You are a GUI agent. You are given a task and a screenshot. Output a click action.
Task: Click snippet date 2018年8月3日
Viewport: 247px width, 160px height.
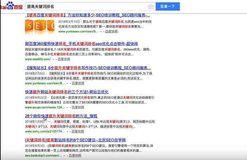click(35, 146)
